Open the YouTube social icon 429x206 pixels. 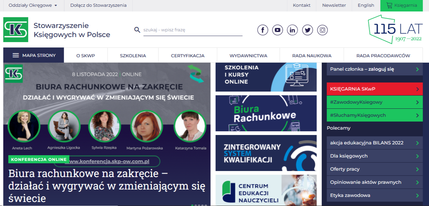pyautogui.click(x=277, y=30)
